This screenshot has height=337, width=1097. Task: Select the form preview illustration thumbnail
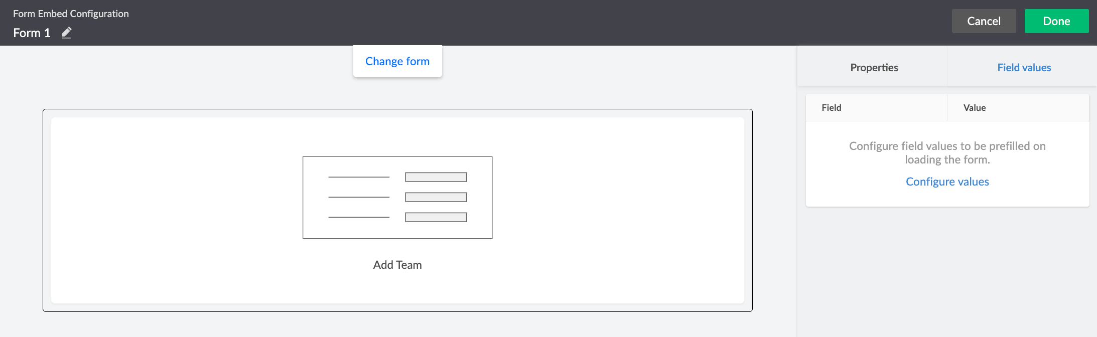coord(397,198)
